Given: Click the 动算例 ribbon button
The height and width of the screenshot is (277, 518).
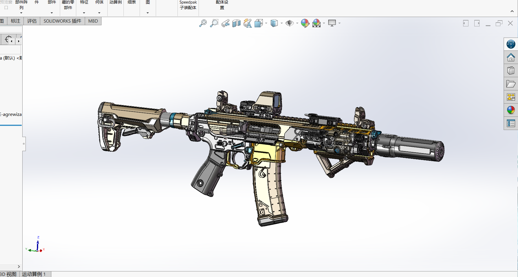Looking at the screenshot, I should pos(116,2).
